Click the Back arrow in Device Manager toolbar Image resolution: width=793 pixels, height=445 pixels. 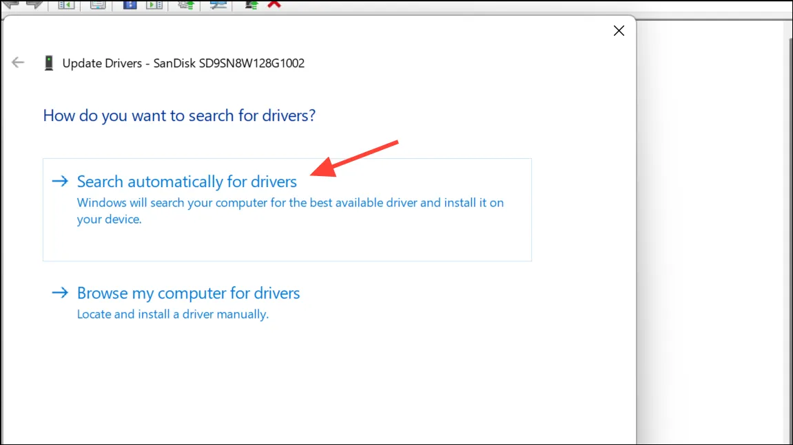pos(10,4)
